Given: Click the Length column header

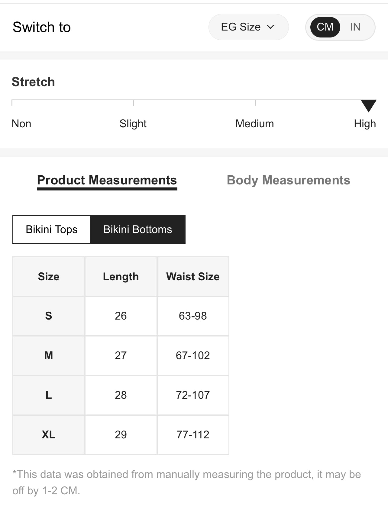Looking at the screenshot, I should [121, 277].
